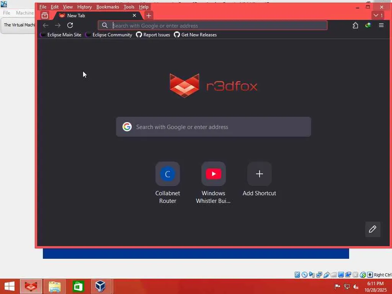The width and height of the screenshot is (392, 294).
Task: Click the network tray icon
Action: pos(347,286)
